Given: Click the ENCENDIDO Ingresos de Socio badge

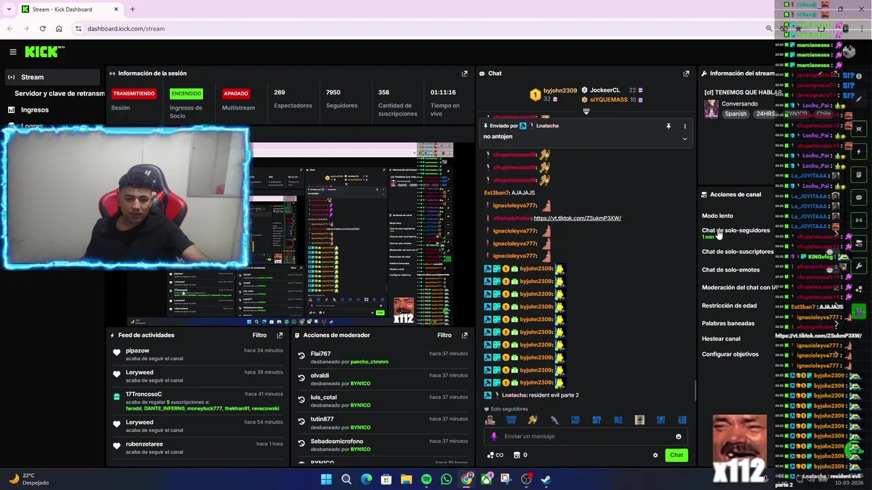Looking at the screenshot, I should pyautogui.click(x=186, y=93).
